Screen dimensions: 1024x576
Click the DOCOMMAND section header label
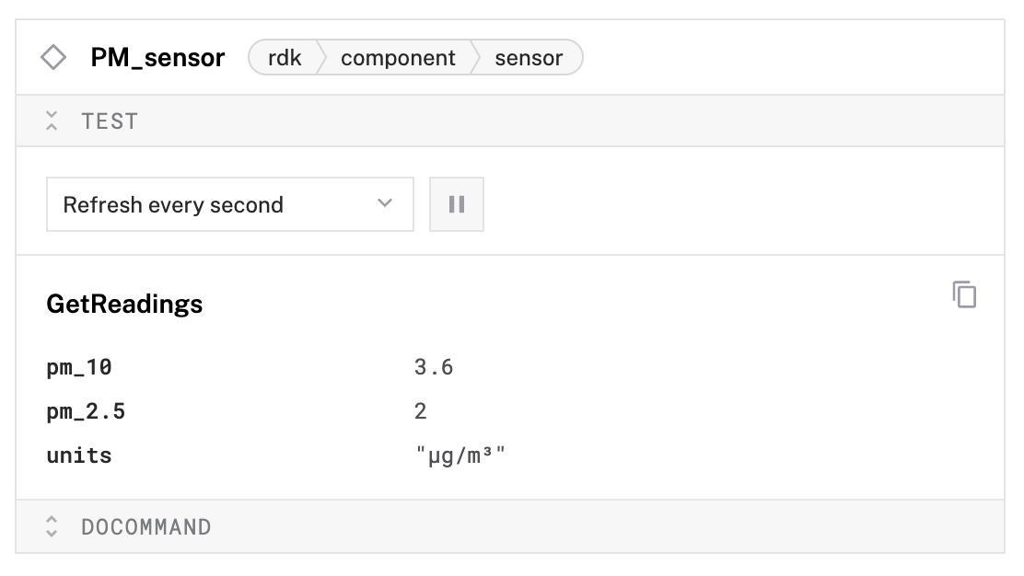[145, 527]
